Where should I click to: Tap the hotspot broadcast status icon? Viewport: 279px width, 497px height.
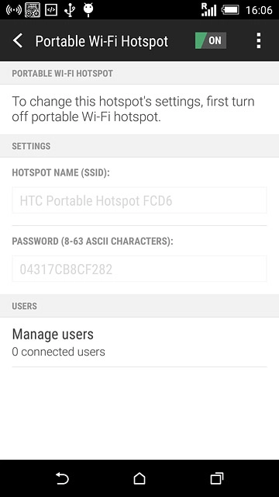pos(14,10)
